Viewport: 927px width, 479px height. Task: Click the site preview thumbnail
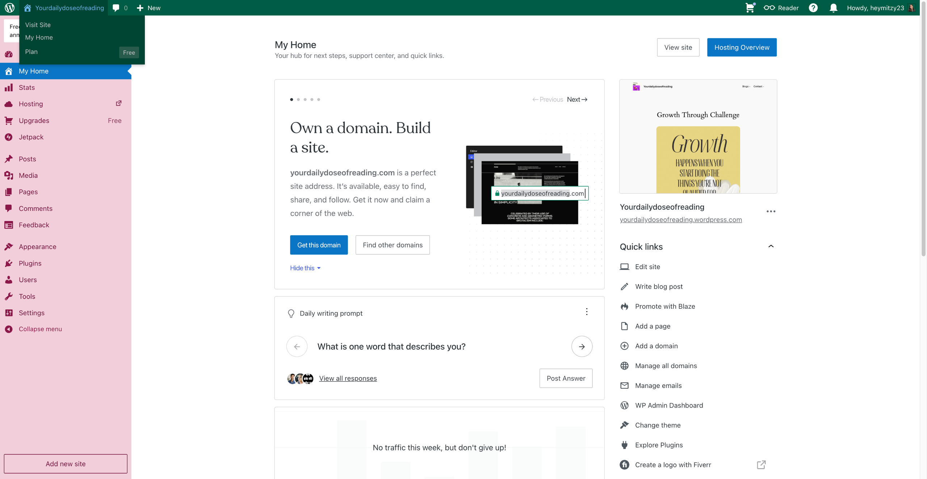click(x=698, y=137)
